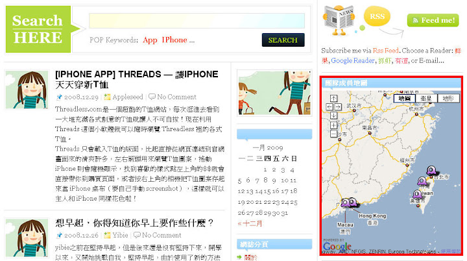Click the green Feed me! button
Viewport: 467px width, 261px height.
point(433,20)
